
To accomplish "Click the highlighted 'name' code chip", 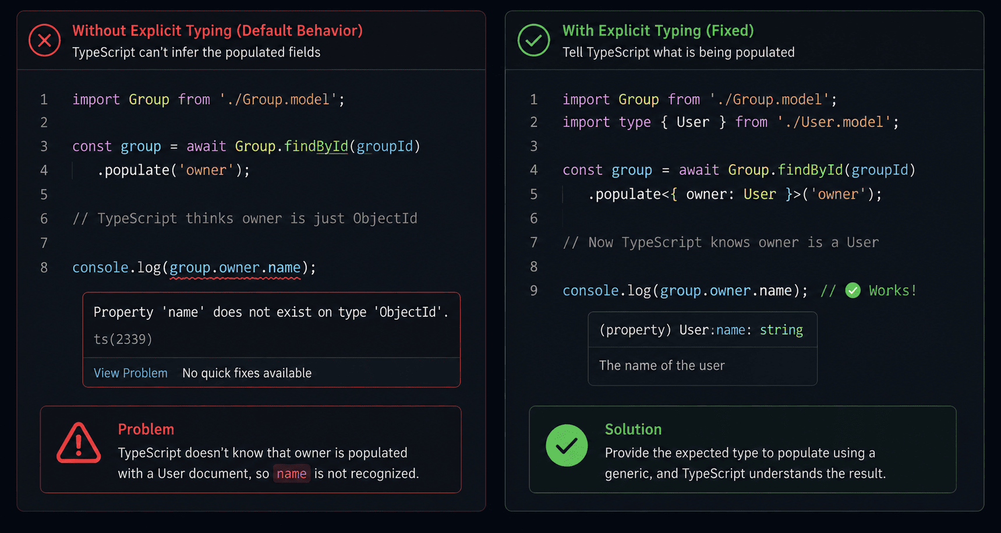I will point(292,474).
